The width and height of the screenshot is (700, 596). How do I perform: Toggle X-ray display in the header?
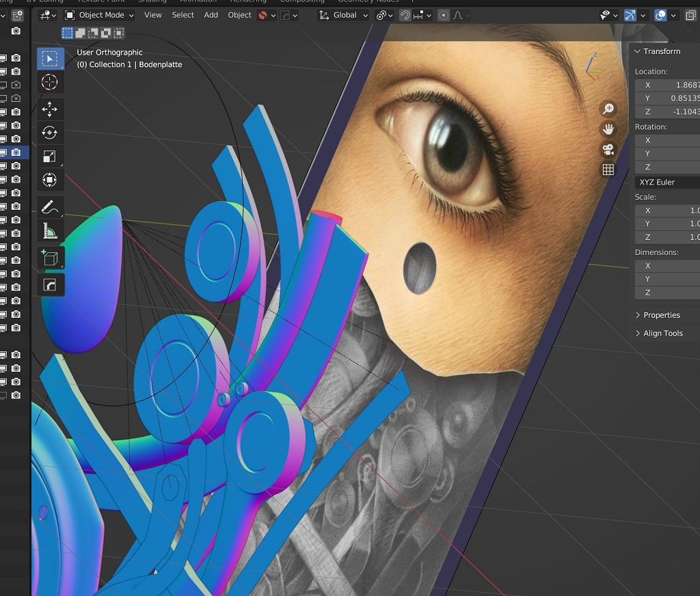pyautogui.click(x=690, y=16)
